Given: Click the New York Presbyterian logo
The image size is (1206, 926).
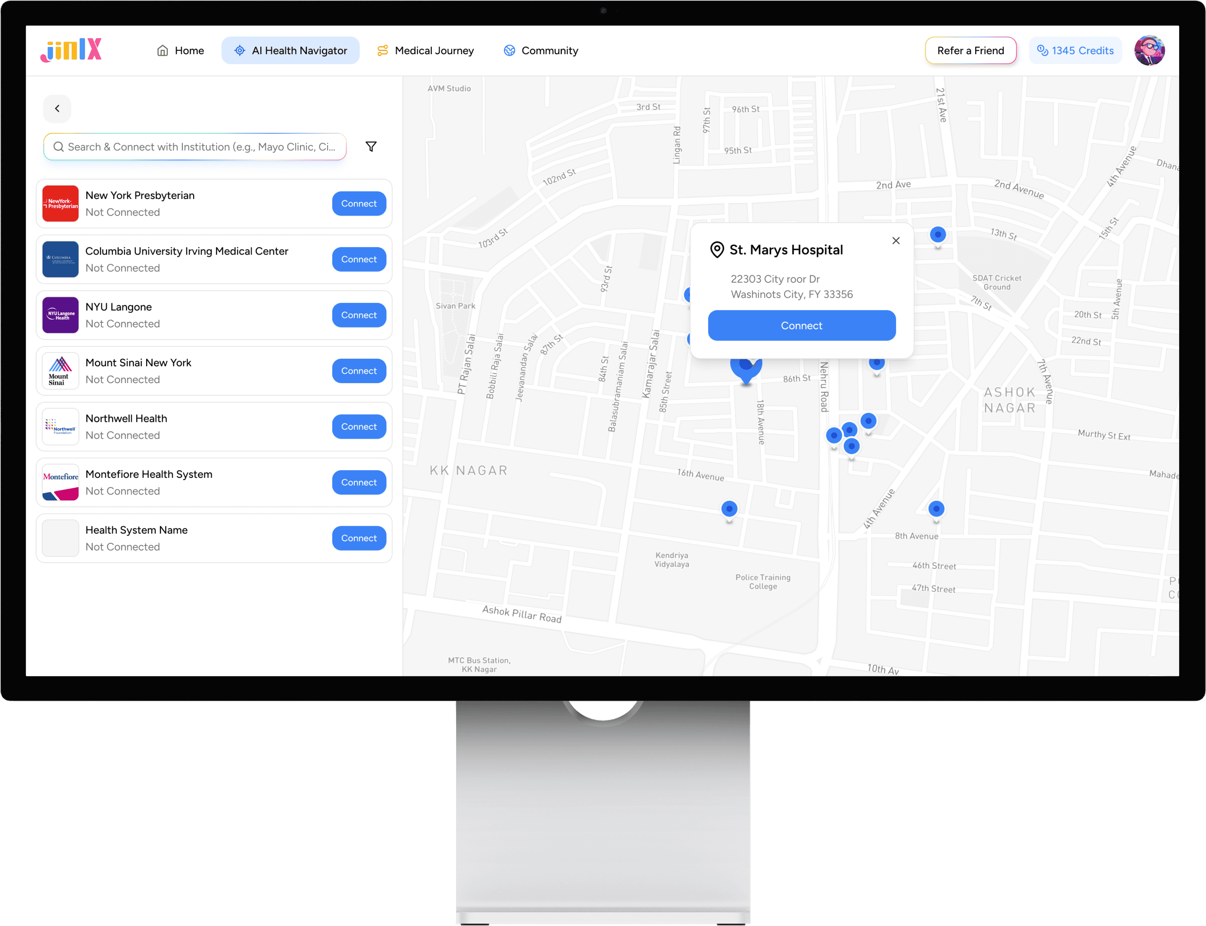Looking at the screenshot, I should point(61,203).
